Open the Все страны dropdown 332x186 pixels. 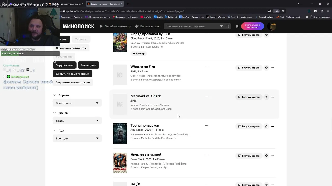77,103
